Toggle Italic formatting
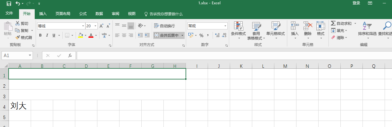 tap(47, 35)
